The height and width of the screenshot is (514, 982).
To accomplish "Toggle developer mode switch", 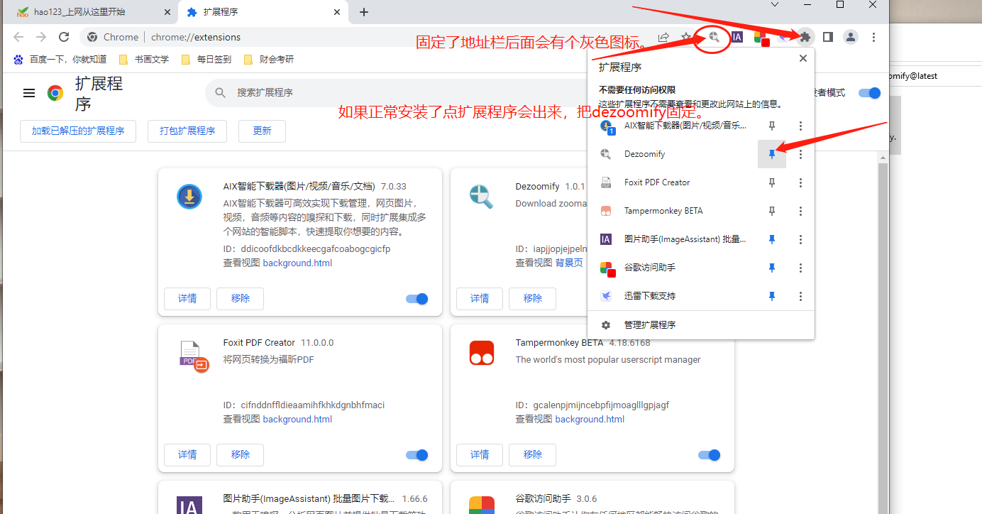I will [869, 93].
